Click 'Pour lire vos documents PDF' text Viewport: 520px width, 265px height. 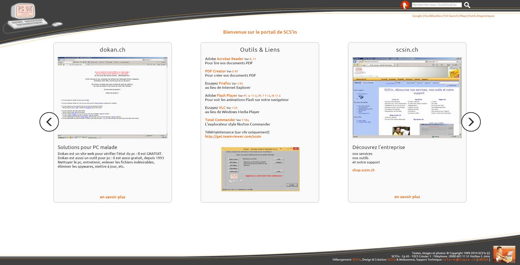click(x=229, y=63)
